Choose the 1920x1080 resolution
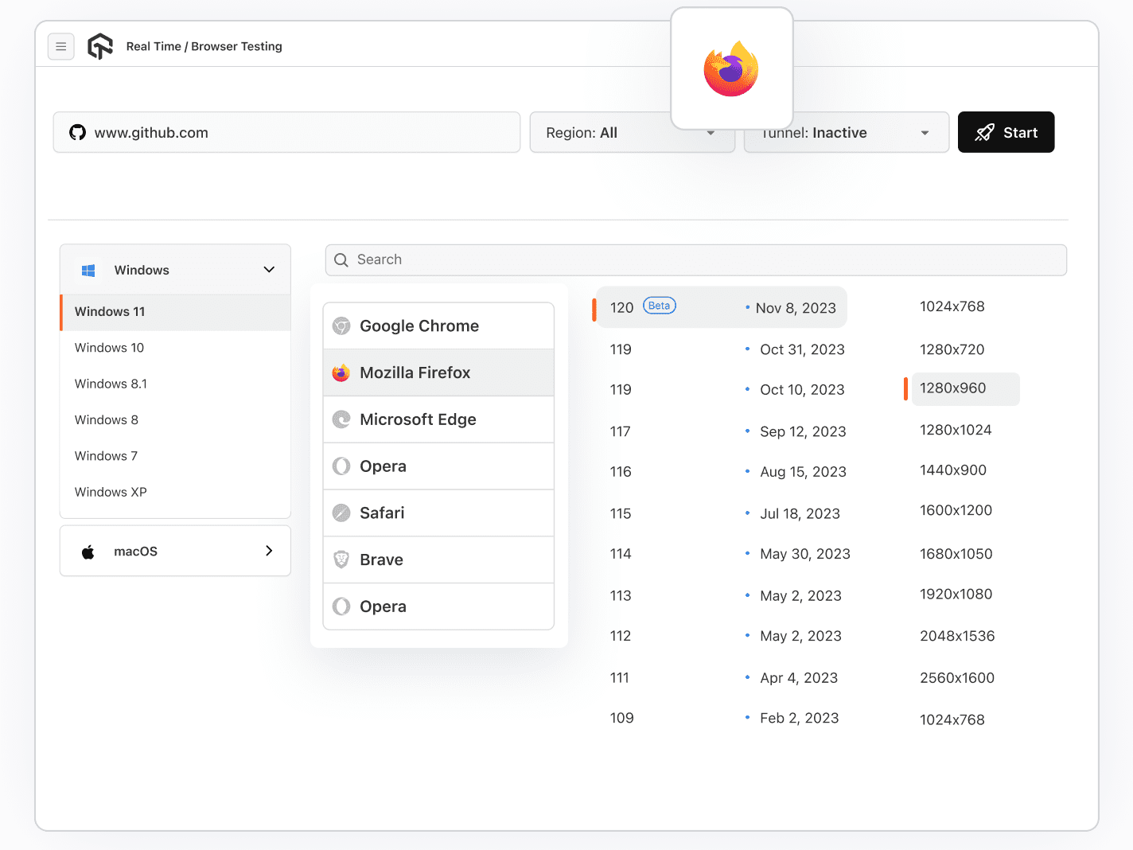 click(956, 595)
